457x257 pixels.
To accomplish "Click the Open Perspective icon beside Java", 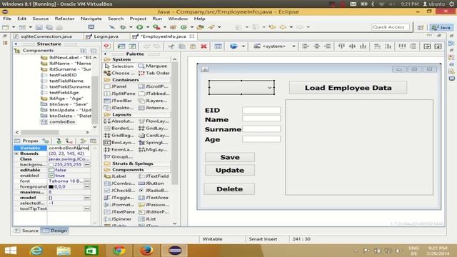I will (421, 27).
